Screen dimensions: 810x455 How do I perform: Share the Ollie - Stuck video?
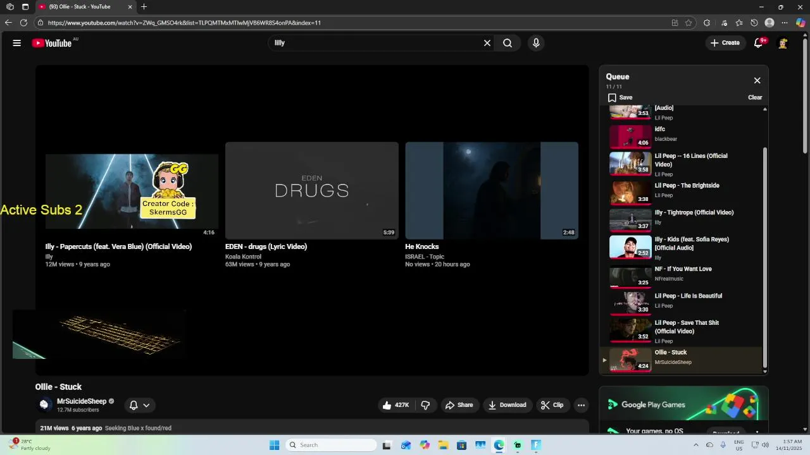459,405
